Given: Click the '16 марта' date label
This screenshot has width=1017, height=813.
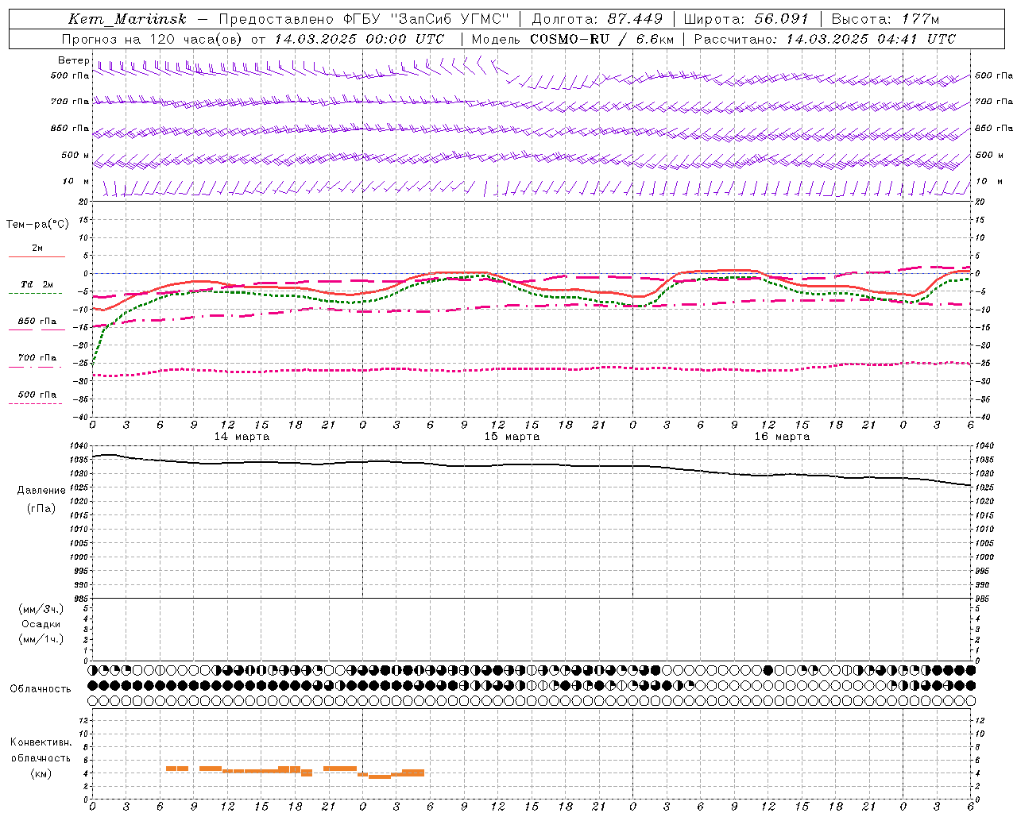Looking at the screenshot, I should pyautogui.click(x=782, y=437).
